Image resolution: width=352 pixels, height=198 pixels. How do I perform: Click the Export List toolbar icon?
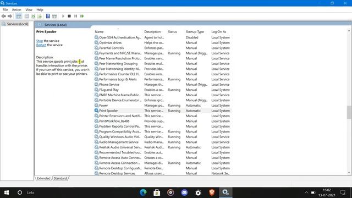tap(40, 16)
